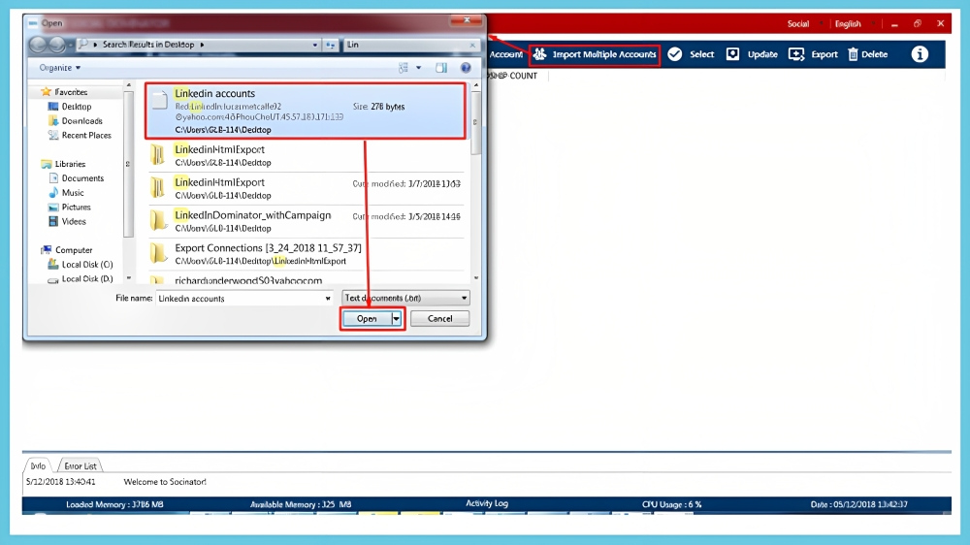Click the Delete trash icon in Socinator
This screenshot has height=545, width=970.
853,54
